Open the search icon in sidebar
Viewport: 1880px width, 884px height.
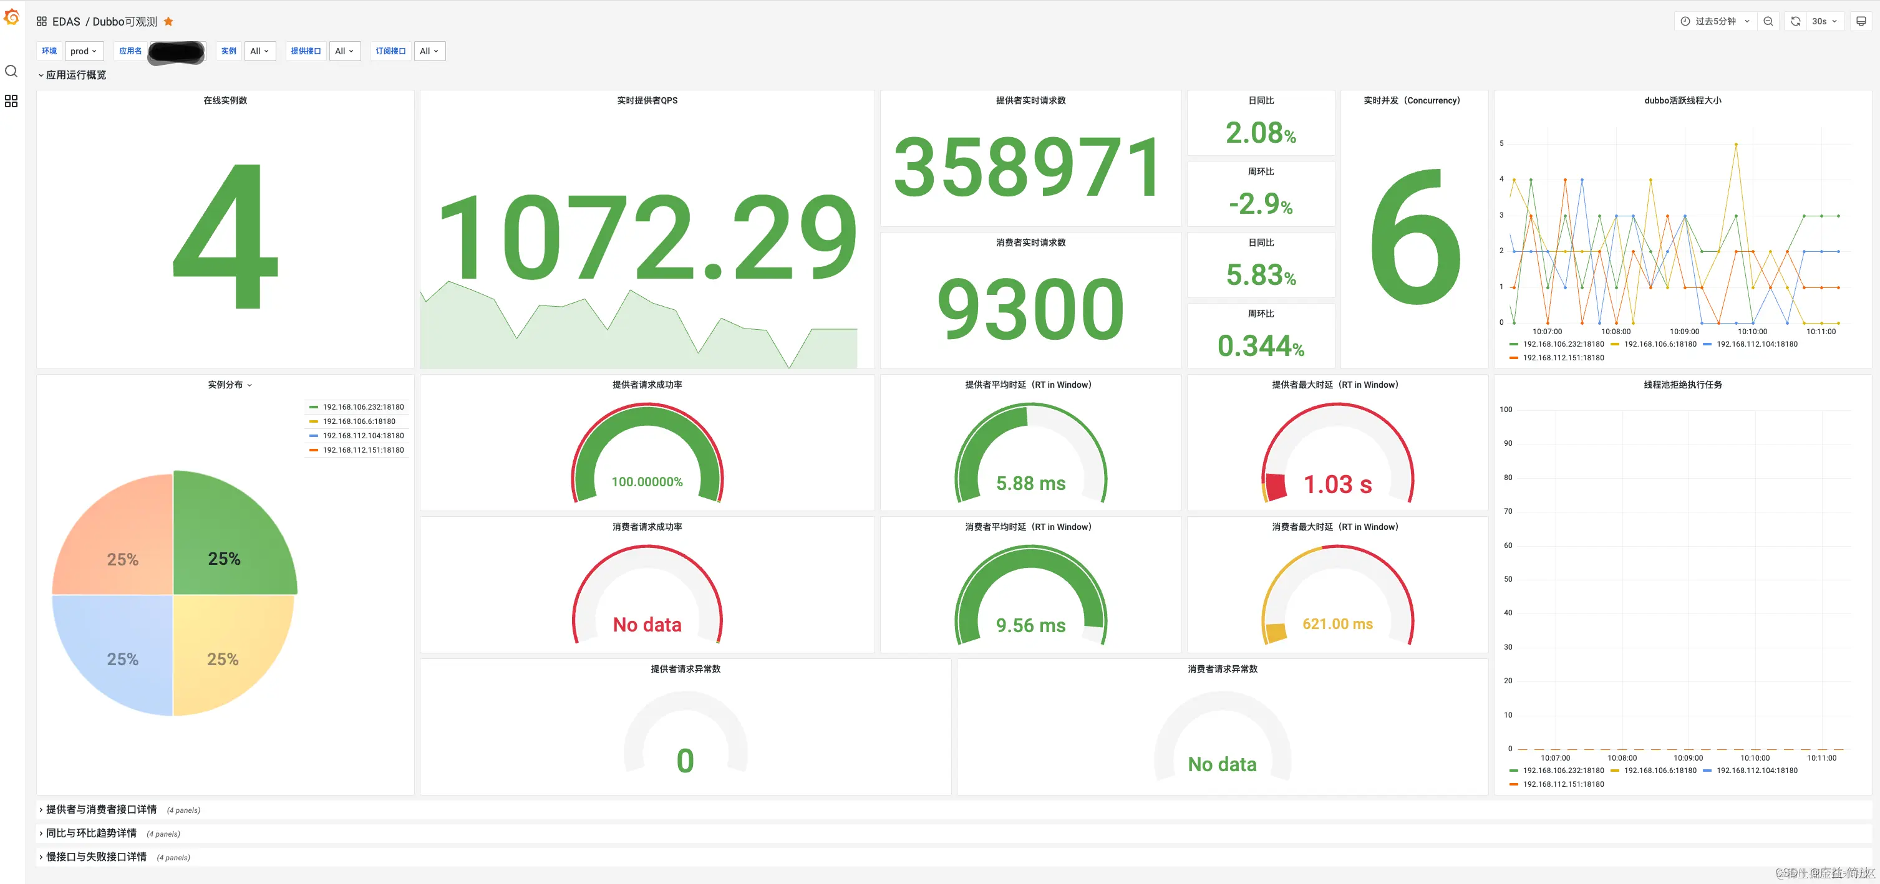(x=11, y=70)
